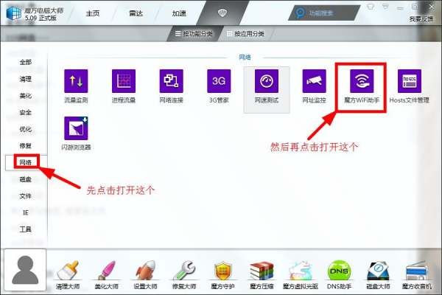Select 网络 category in sidebar
This screenshot has height=295, width=442.
25,162
